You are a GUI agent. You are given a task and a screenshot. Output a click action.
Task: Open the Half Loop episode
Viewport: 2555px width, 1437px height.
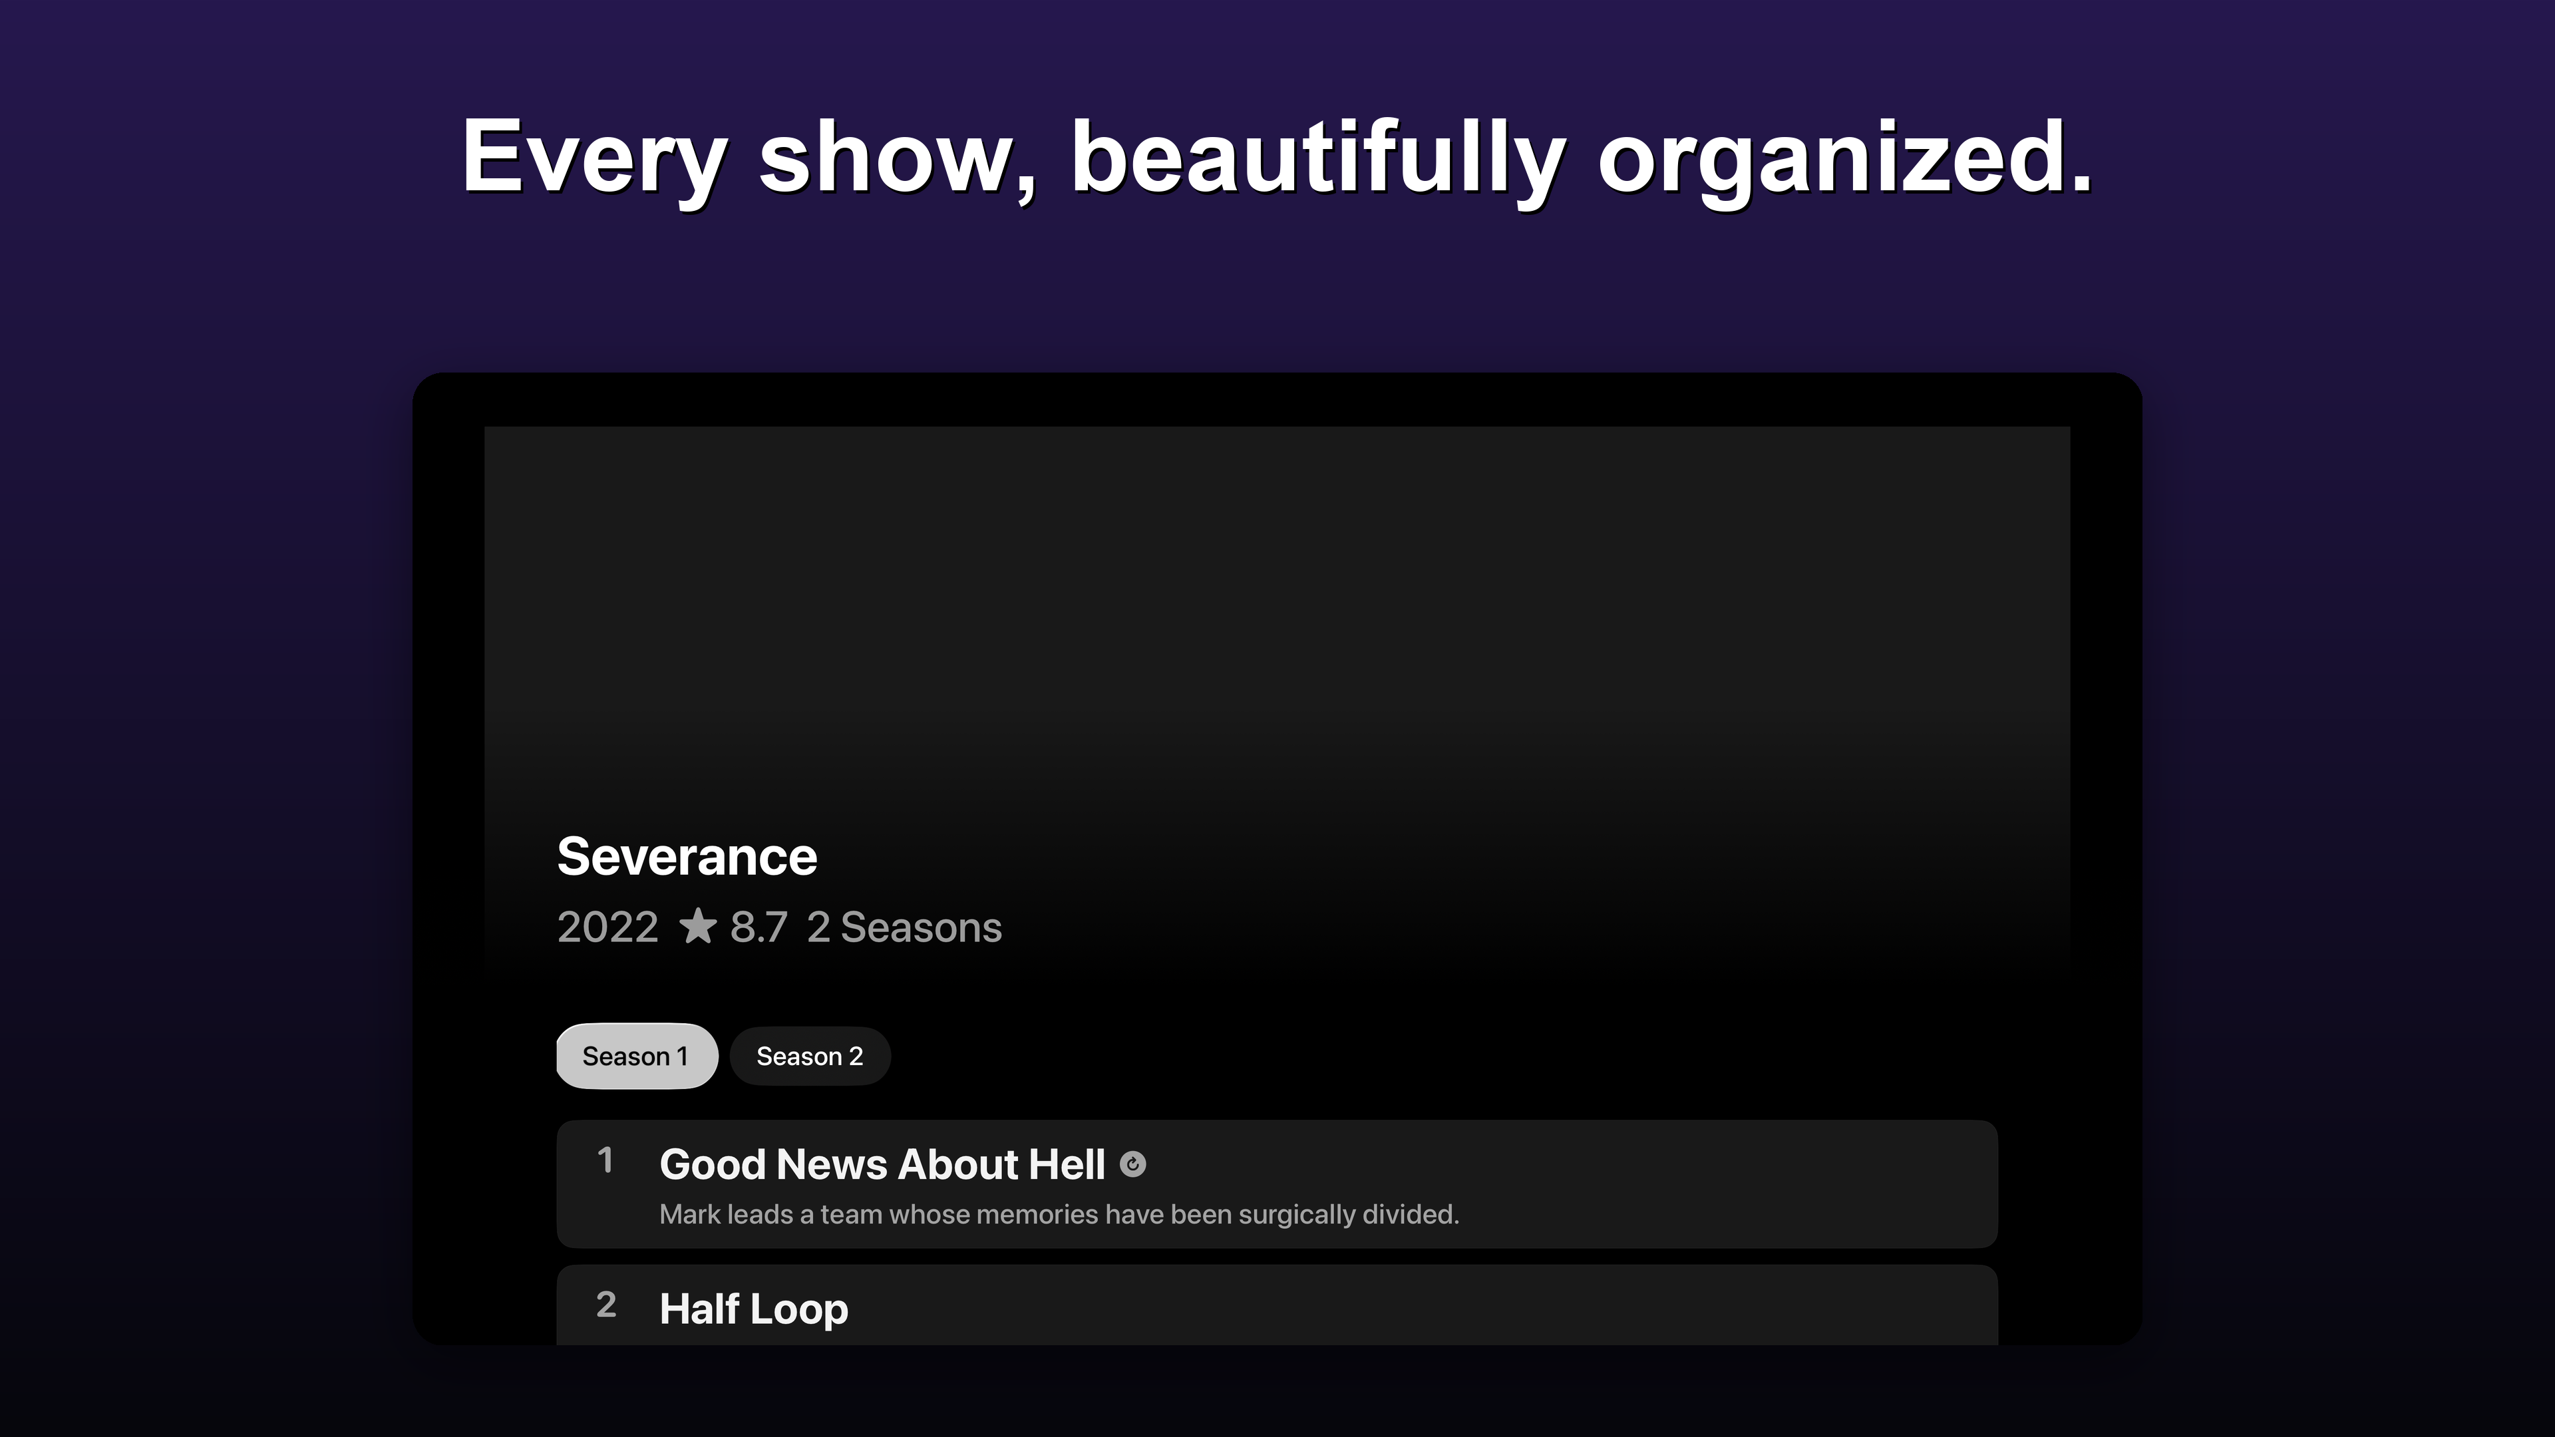click(1277, 1305)
